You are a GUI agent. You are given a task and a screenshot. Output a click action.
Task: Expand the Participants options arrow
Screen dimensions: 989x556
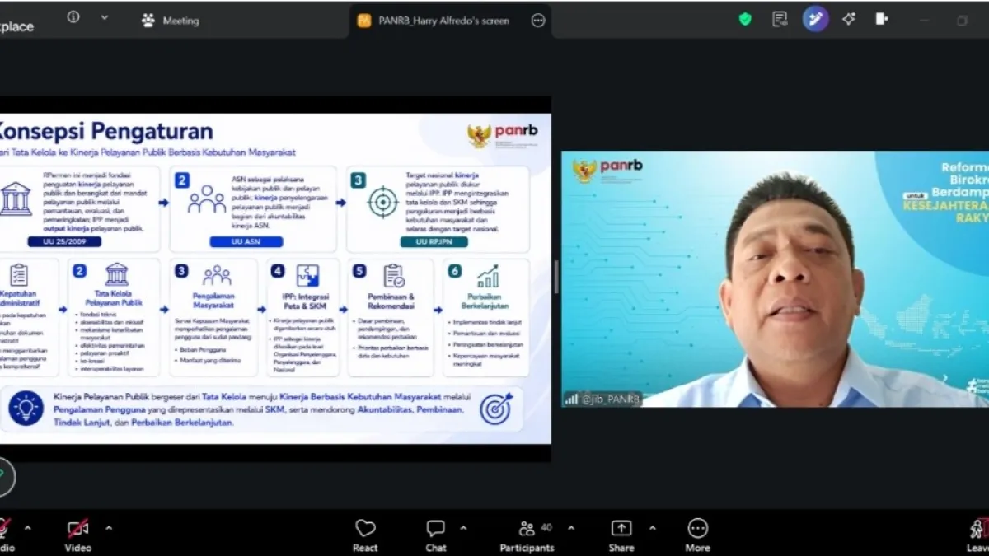[571, 528]
